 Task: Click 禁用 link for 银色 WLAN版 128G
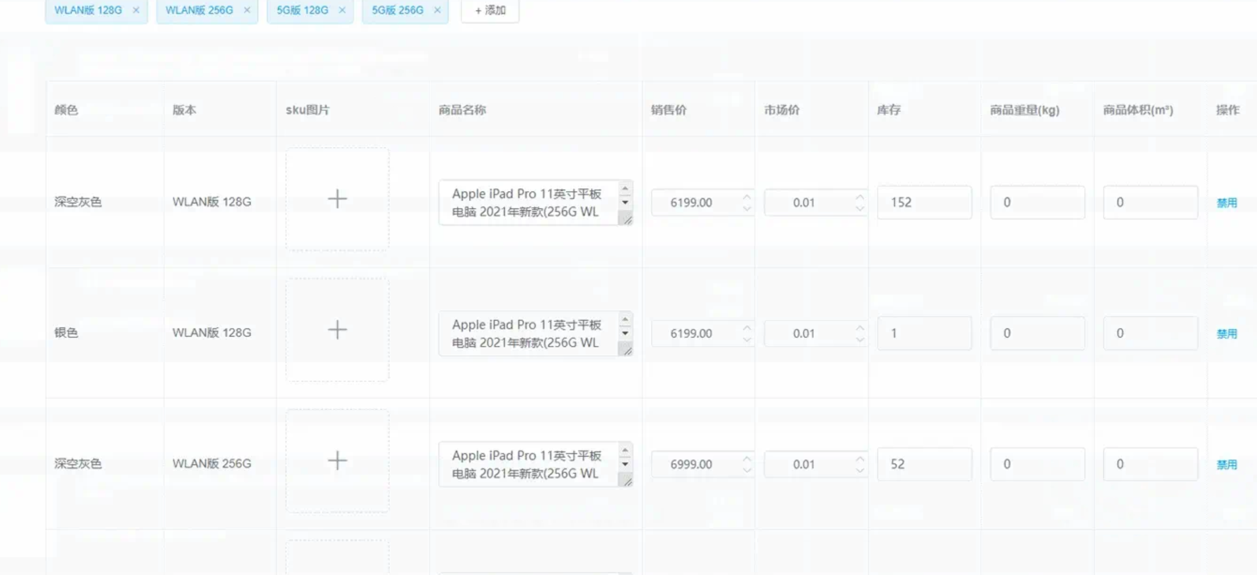coord(1227,333)
